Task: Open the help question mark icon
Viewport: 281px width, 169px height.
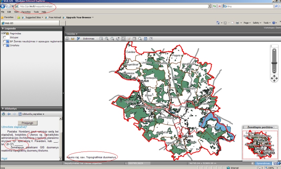Action: click(151, 39)
